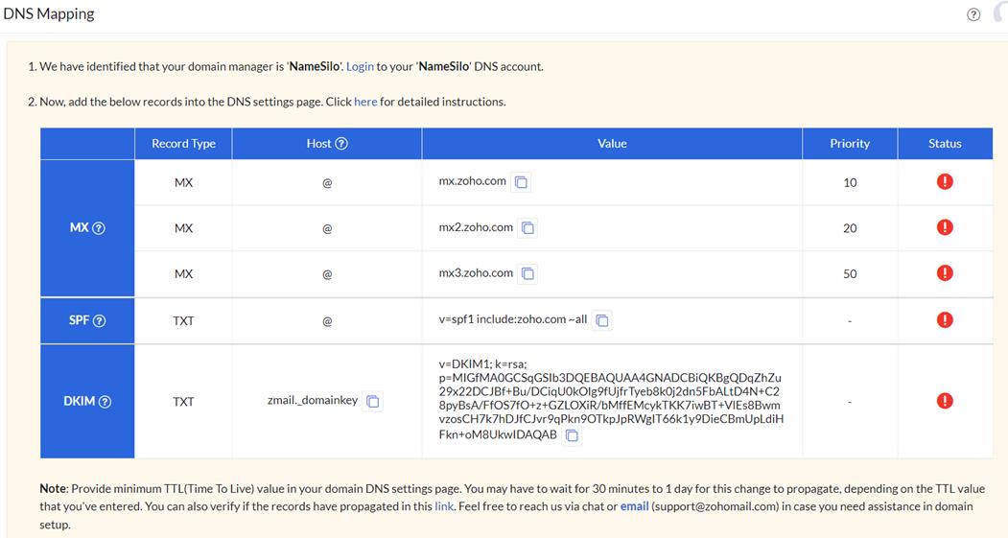Viewport: 1008px width, 538px height.
Task: Copy the SPF record value
Action: pyautogui.click(x=602, y=320)
